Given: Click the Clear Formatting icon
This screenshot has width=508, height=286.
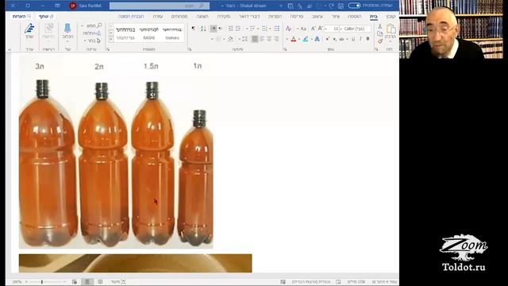Looking at the screenshot, I should tap(288, 29).
